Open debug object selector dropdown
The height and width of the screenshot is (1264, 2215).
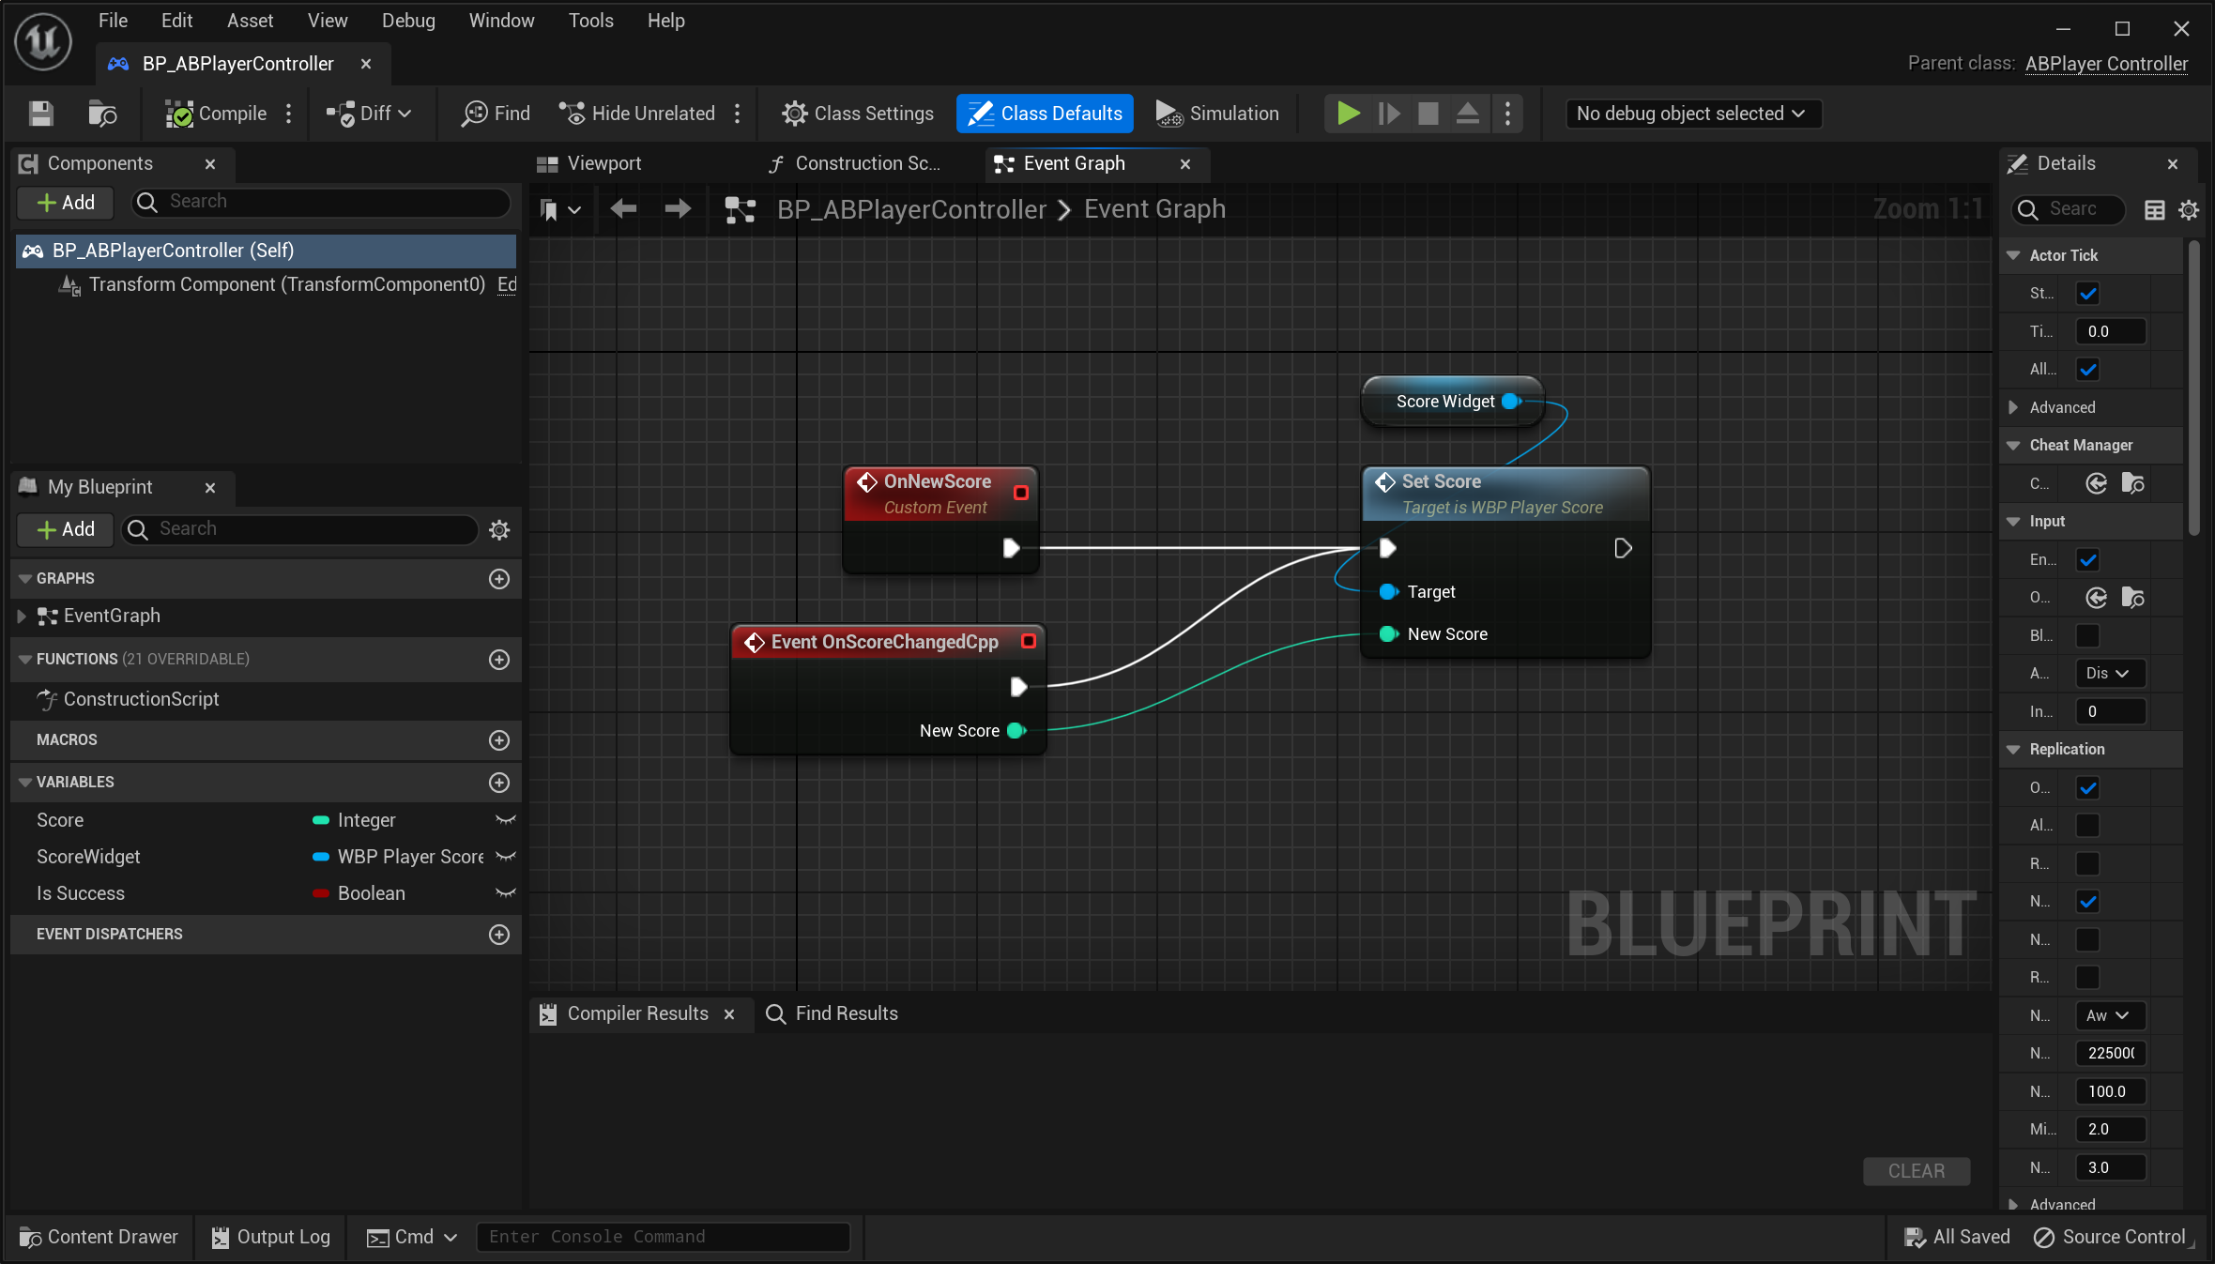point(1693,114)
